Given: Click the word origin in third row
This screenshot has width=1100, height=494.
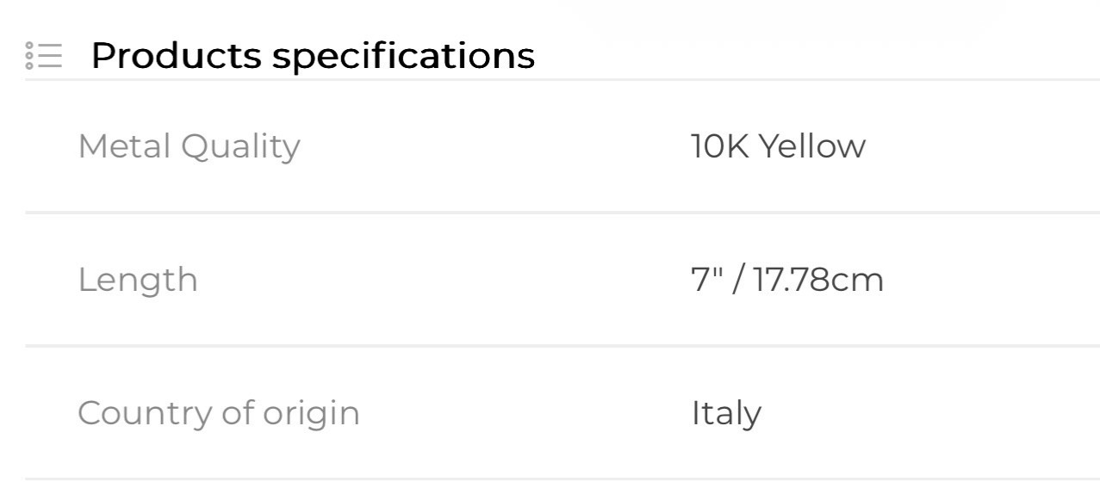Looking at the screenshot, I should click(x=311, y=414).
